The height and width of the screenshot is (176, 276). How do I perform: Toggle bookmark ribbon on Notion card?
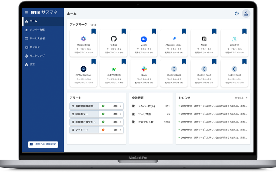[x=214, y=31]
